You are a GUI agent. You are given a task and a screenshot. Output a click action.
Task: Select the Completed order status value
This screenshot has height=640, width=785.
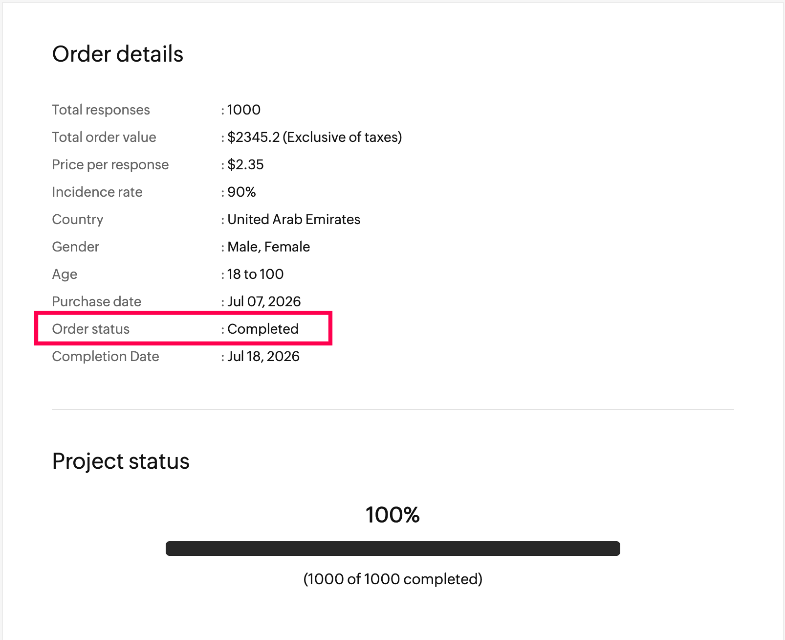coord(263,329)
